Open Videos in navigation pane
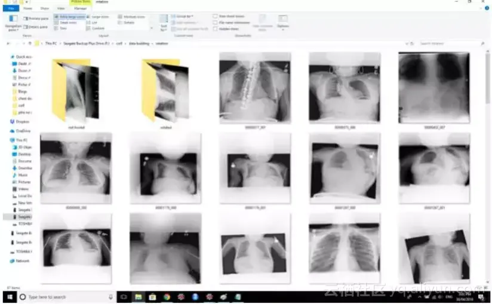Image resolution: width=492 pixels, height=304 pixels. pyautogui.click(x=20, y=189)
